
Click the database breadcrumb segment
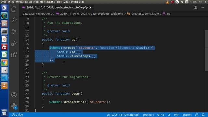click(x=29, y=14)
